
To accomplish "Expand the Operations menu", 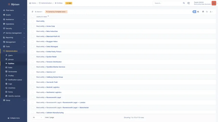I will pos(13,24).
